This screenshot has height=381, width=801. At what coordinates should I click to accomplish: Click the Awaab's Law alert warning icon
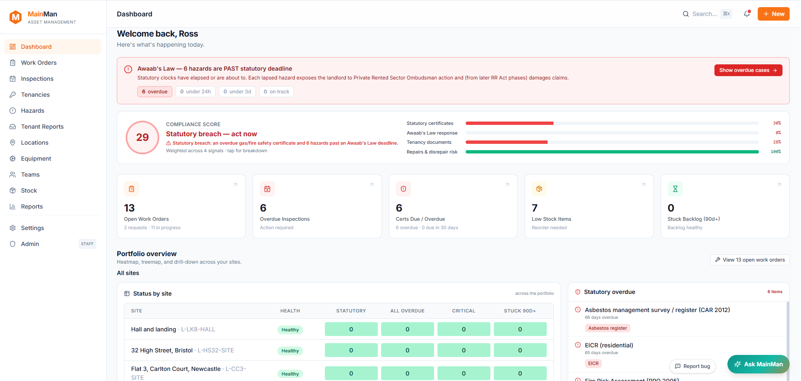tap(128, 69)
